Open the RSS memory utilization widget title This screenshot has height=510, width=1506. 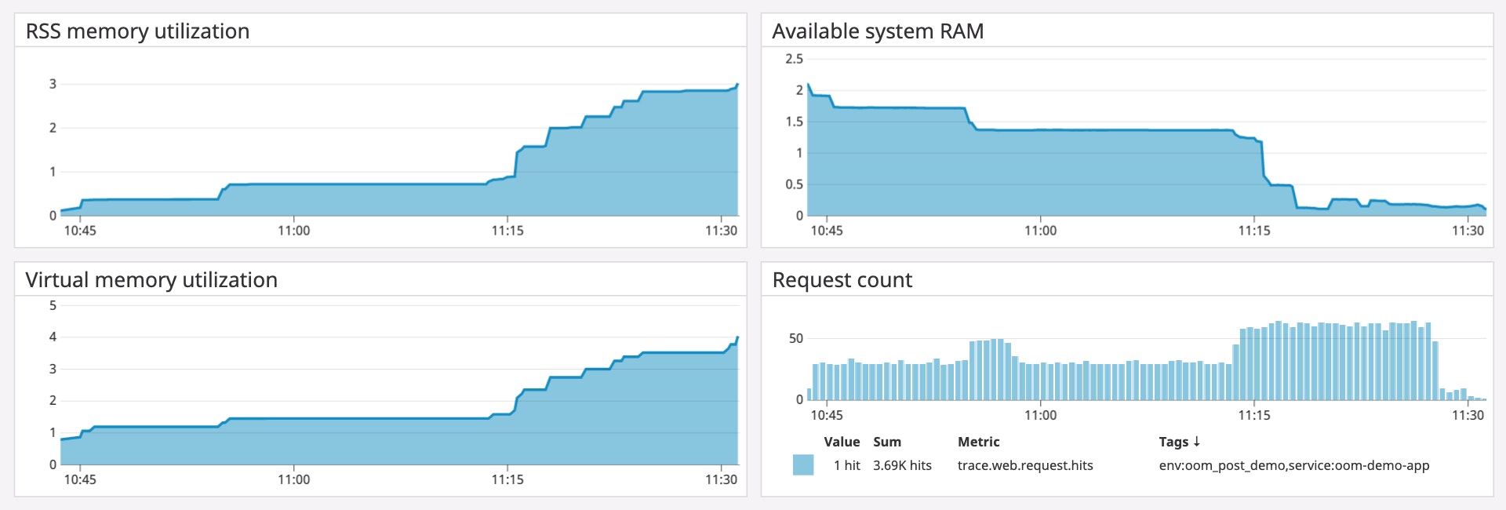[x=137, y=31]
